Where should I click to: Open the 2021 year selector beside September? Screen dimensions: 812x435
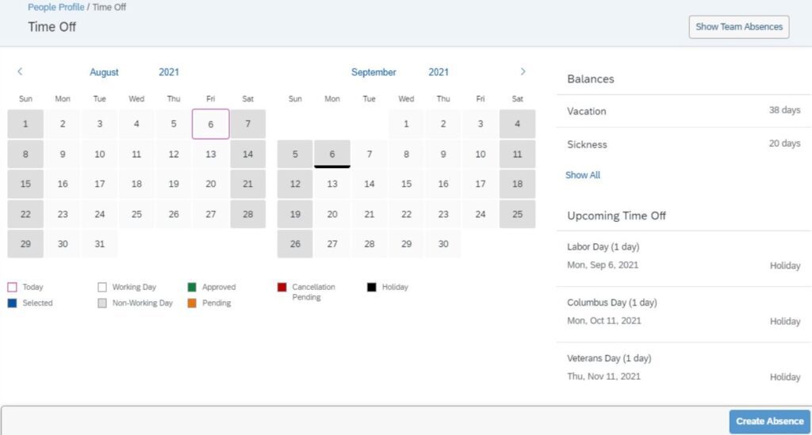click(438, 72)
